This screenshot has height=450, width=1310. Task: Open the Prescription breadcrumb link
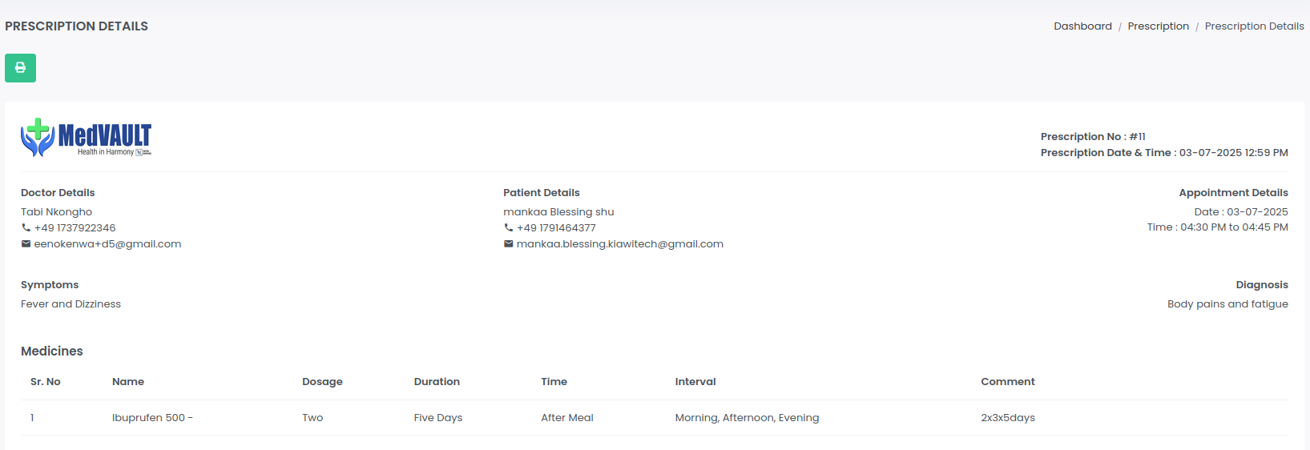[1158, 26]
